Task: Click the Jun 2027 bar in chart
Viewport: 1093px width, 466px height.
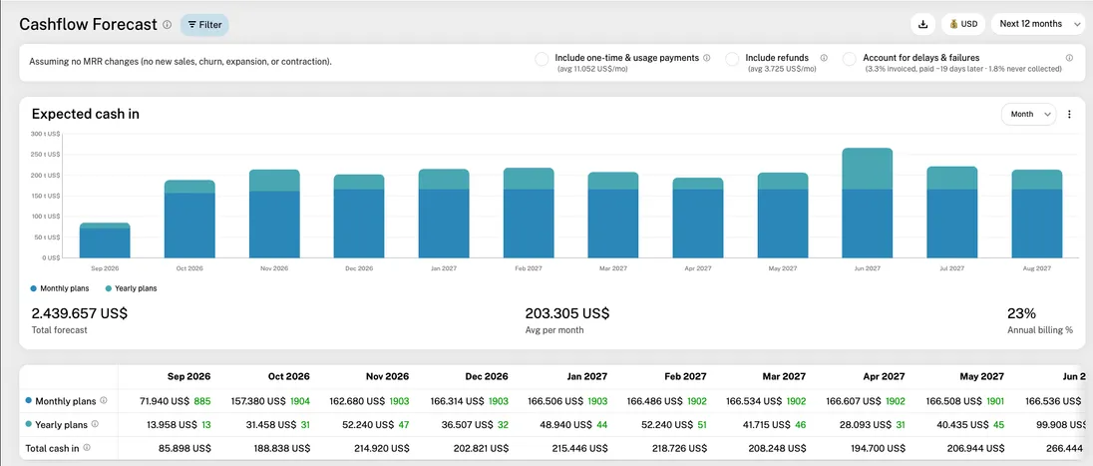Action: pos(868,203)
